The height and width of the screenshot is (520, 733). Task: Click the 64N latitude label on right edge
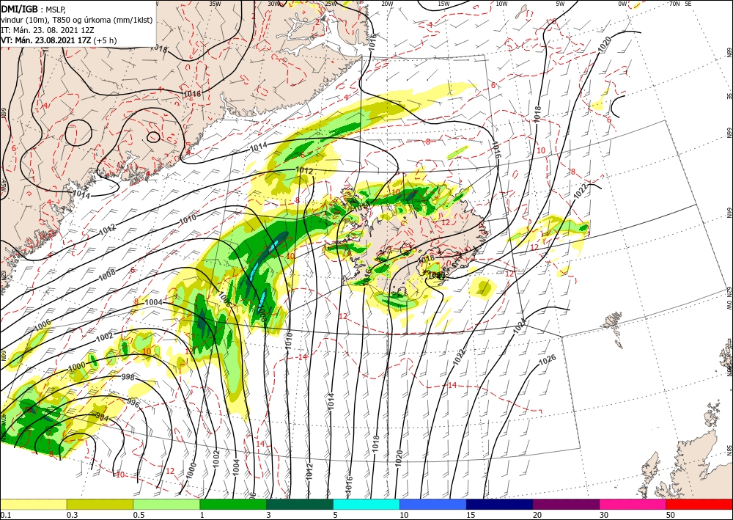[729, 213]
